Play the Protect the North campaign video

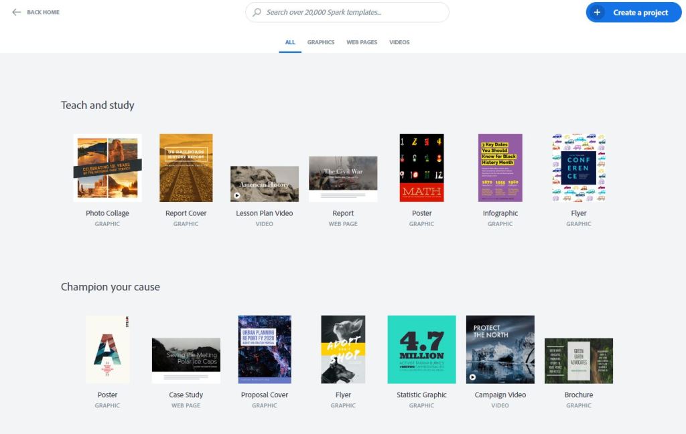(472, 377)
